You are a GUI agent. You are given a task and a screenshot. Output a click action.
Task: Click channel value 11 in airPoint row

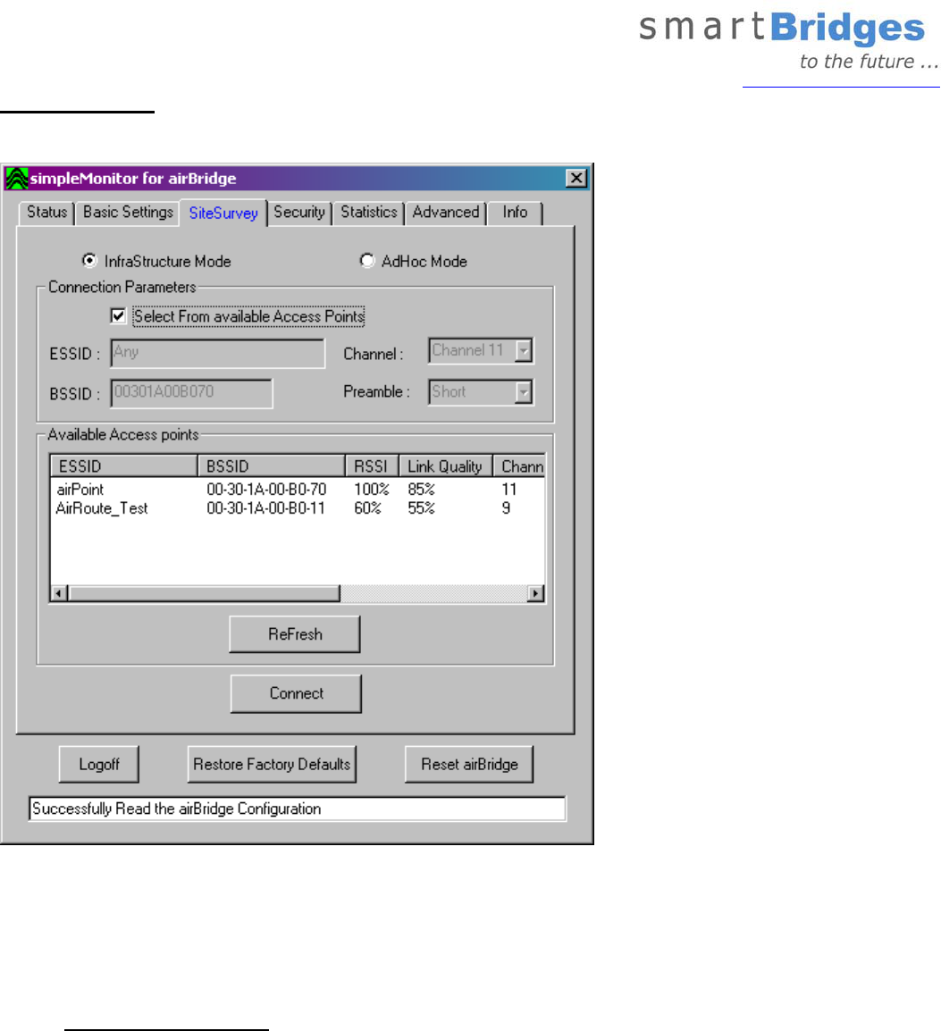point(509,490)
